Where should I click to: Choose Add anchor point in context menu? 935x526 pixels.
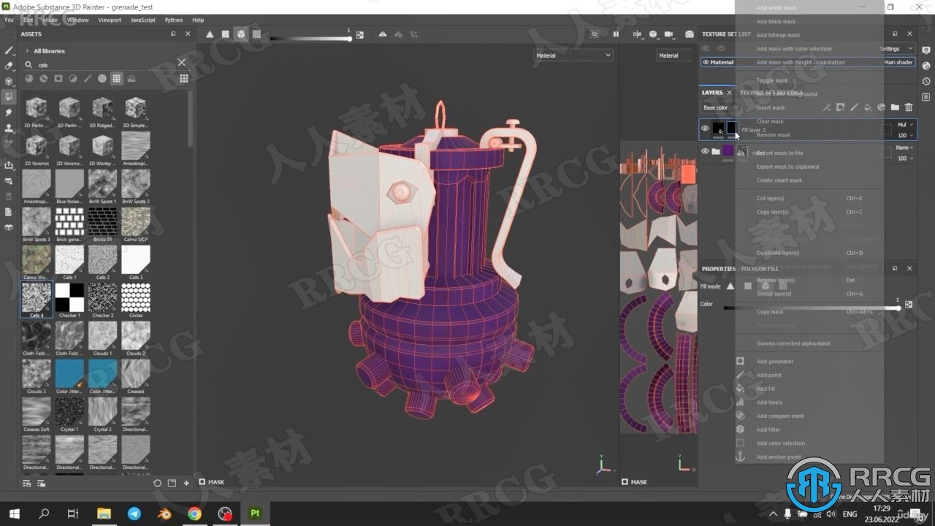tap(779, 457)
